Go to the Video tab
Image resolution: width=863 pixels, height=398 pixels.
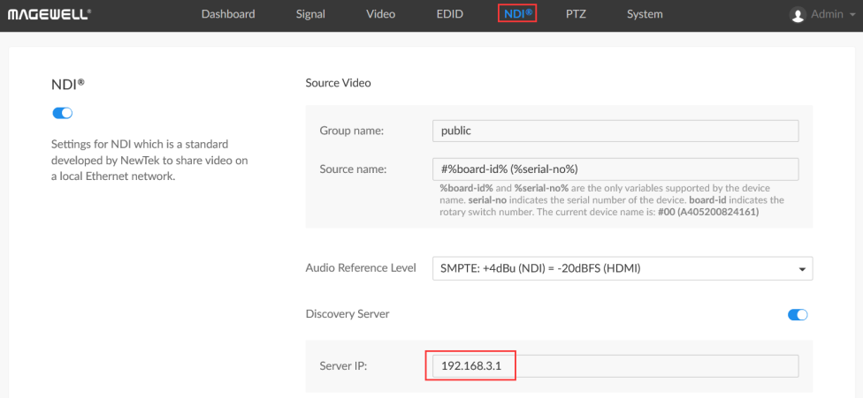[381, 14]
